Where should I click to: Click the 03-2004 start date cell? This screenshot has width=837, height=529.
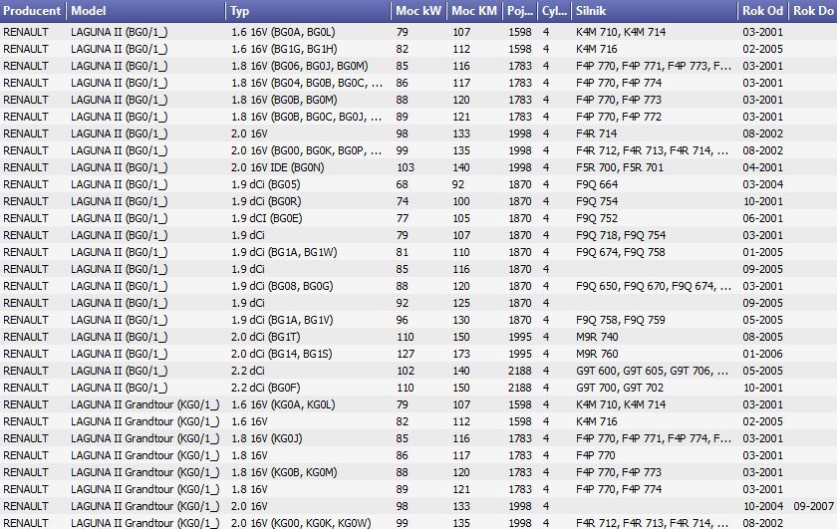(763, 184)
